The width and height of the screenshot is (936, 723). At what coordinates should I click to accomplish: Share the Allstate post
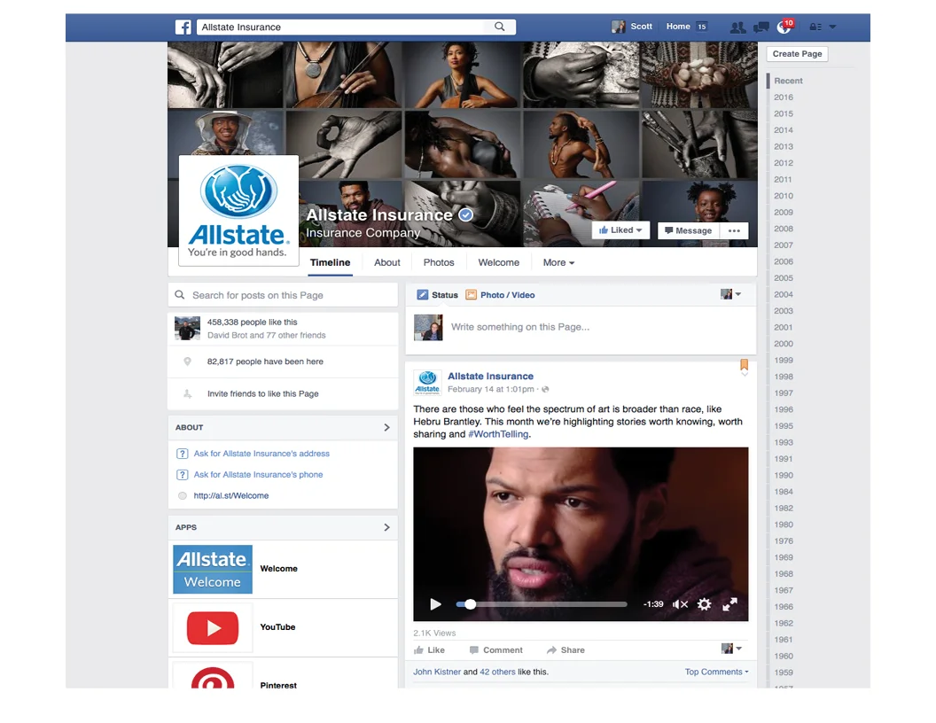click(x=565, y=650)
